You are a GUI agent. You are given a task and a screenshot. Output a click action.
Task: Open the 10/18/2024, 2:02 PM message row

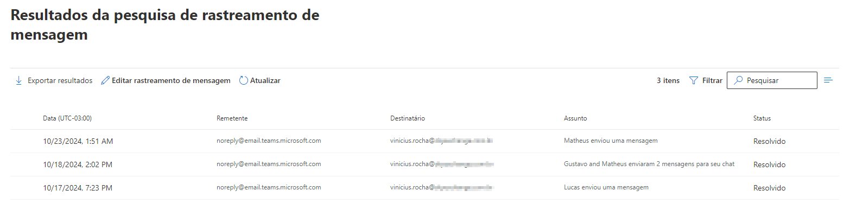click(x=424, y=164)
